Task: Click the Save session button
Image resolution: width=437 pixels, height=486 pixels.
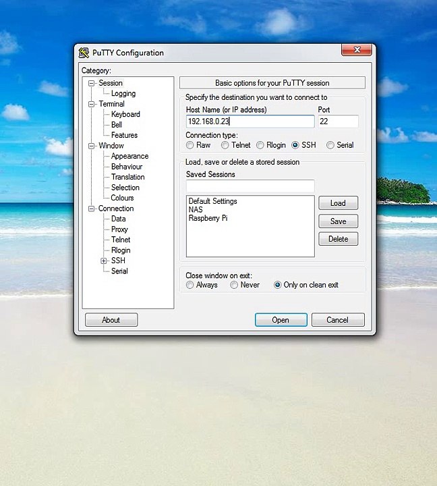Action: tap(338, 221)
